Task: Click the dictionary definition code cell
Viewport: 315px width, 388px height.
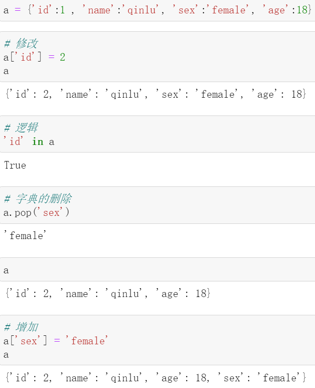Action: pos(157,10)
